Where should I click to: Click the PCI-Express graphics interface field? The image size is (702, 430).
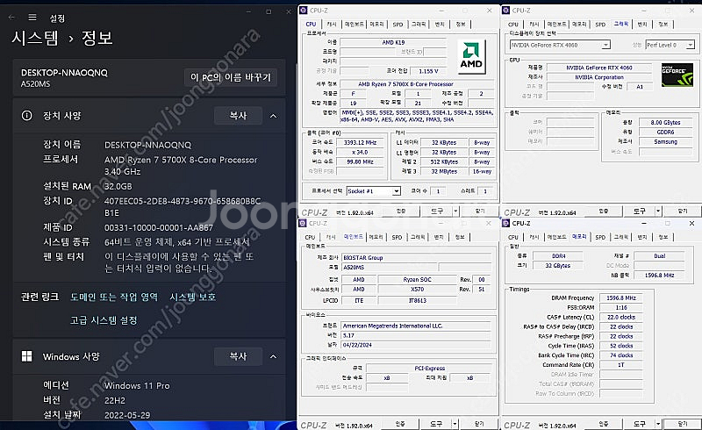coord(429,369)
